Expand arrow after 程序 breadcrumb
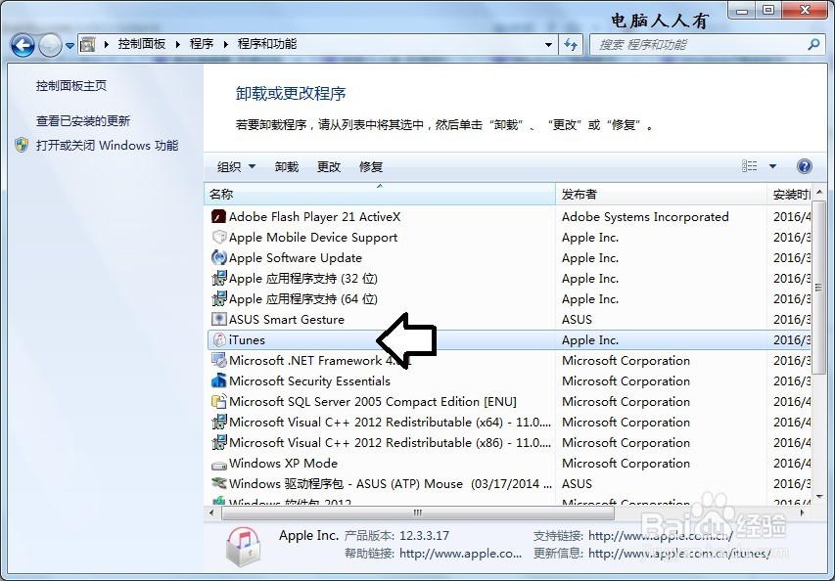This screenshot has width=835, height=581. [x=226, y=45]
